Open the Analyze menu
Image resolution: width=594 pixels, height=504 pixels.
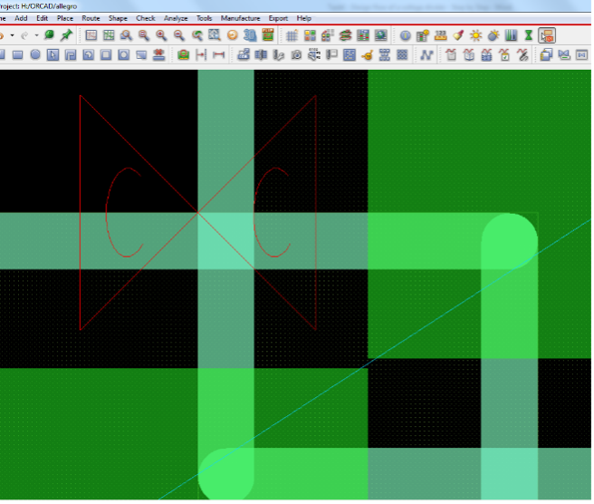click(x=176, y=18)
